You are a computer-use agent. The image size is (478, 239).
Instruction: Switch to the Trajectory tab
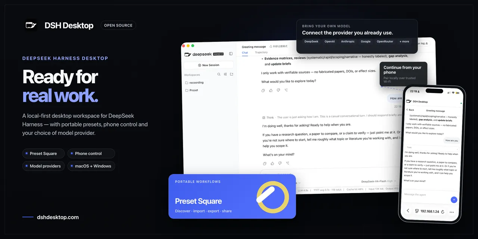[x=261, y=52]
